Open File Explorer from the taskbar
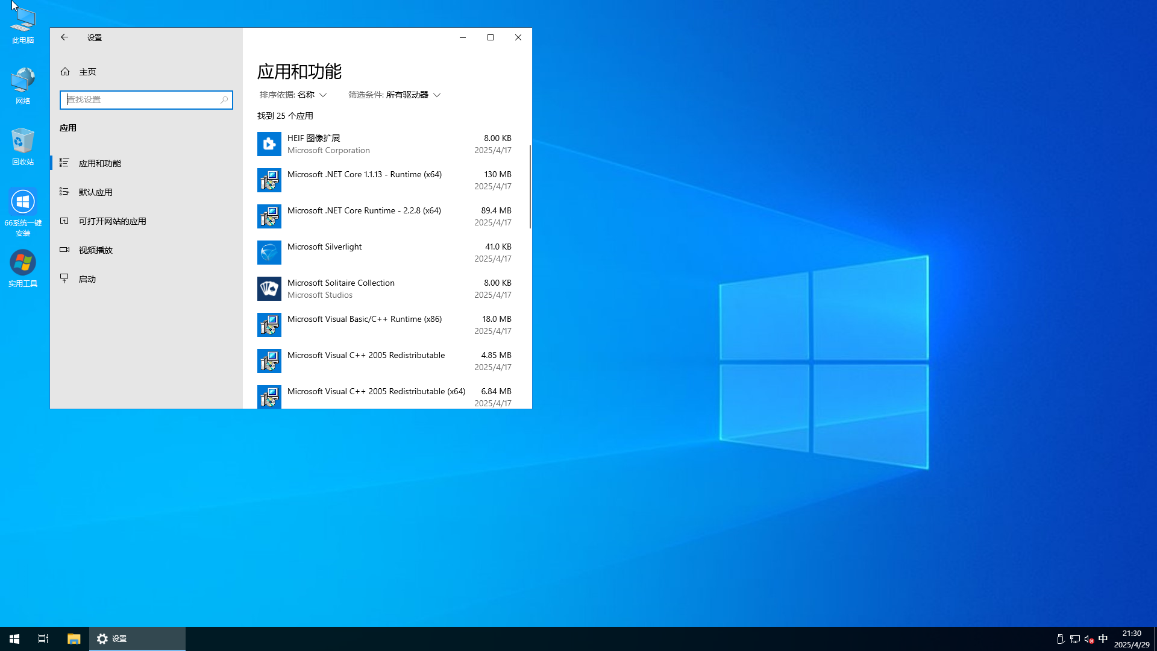The height and width of the screenshot is (651, 1157). 74,639
